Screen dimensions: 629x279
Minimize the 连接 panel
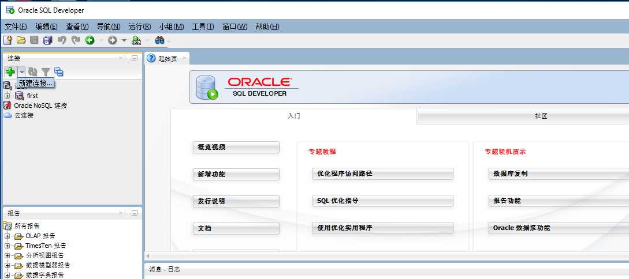(135, 58)
